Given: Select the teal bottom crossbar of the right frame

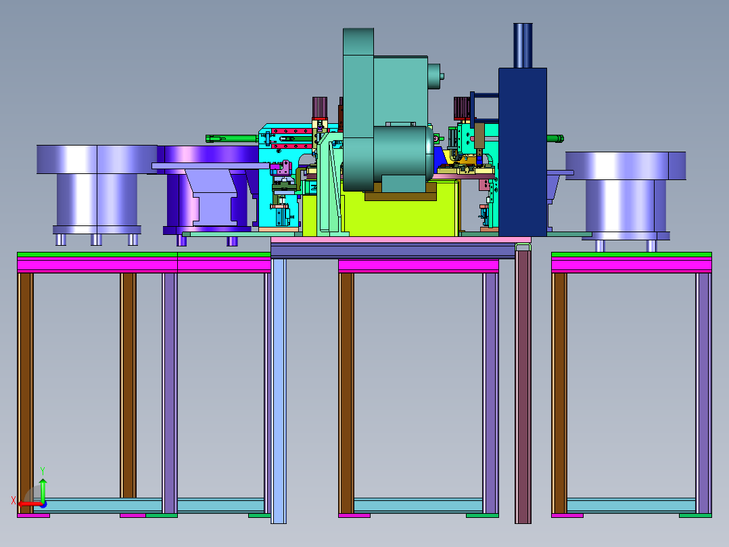Looking at the screenshot, I should tap(632, 505).
